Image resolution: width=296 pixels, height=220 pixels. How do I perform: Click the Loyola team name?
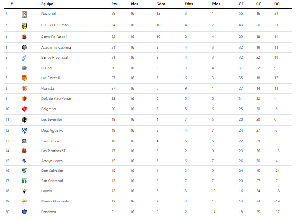(x=46, y=191)
